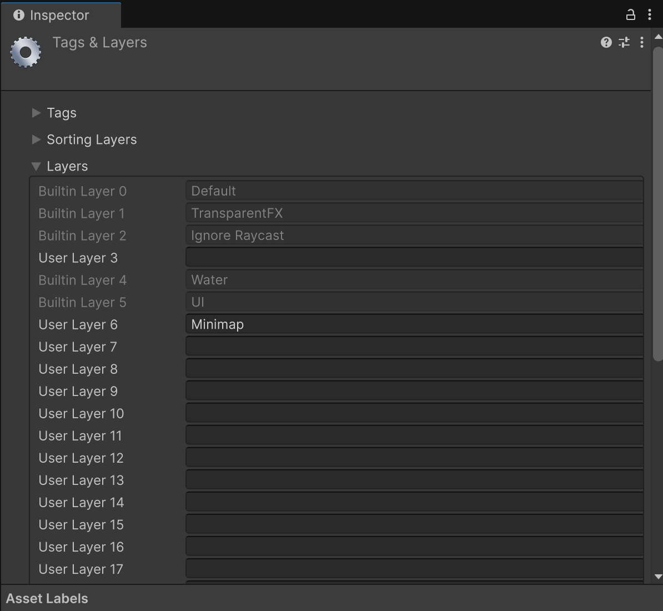Click the padlock icon to lock the Inspector

pos(630,14)
